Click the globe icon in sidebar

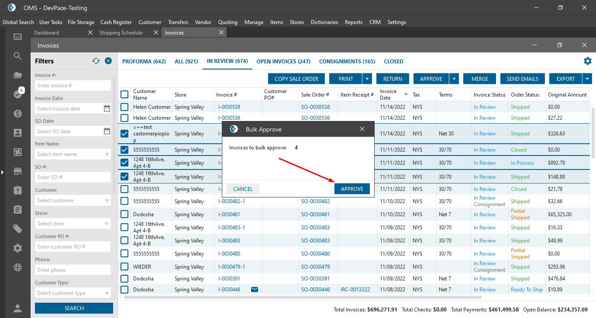pos(17,267)
